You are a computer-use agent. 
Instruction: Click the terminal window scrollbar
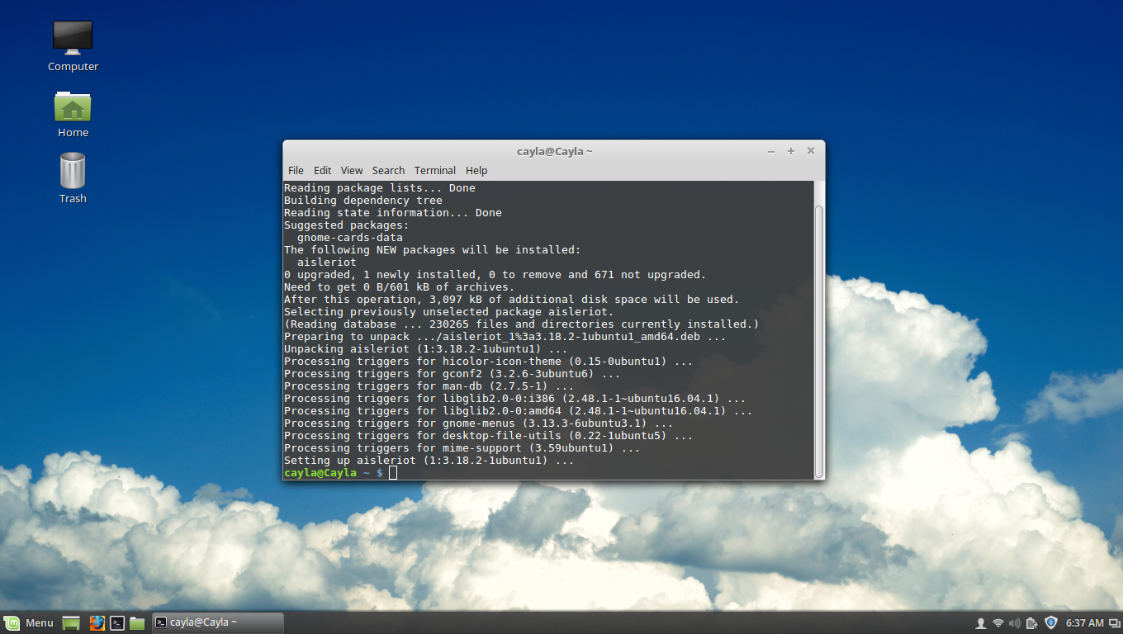pyautogui.click(x=818, y=330)
